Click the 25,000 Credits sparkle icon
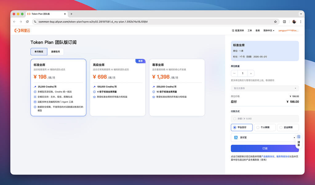 pyautogui.click(x=35, y=87)
